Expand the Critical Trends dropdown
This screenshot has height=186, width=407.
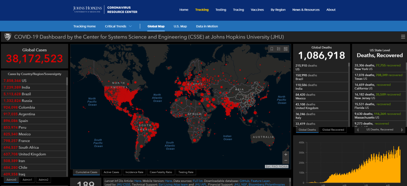pos(118,26)
